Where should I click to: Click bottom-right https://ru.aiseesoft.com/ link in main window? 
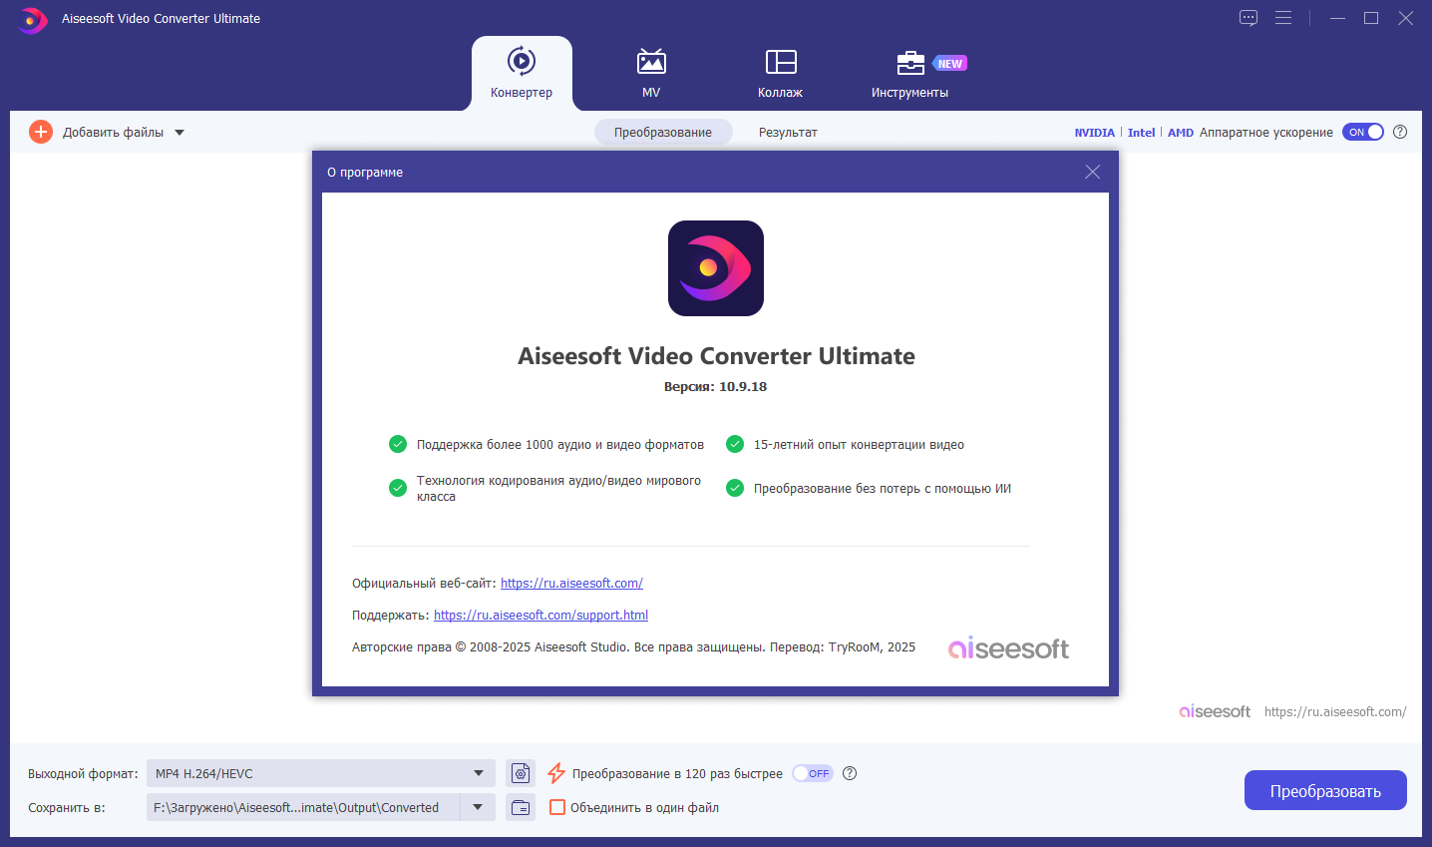tap(1335, 711)
